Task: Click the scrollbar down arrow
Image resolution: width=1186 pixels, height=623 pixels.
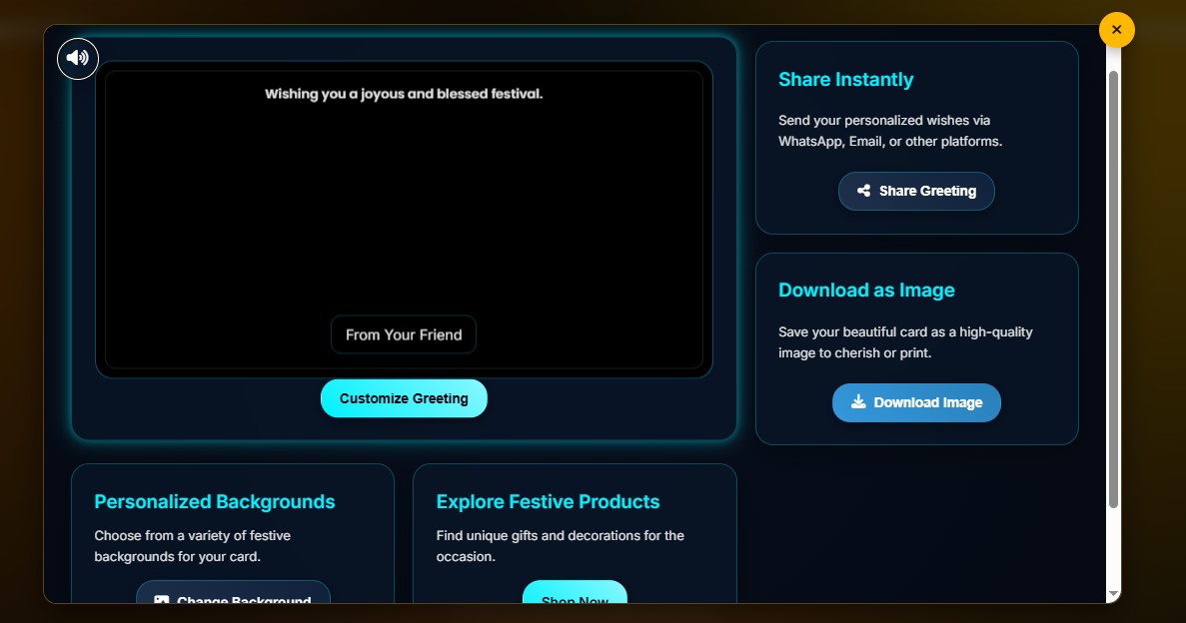Action: (x=1113, y=594)
